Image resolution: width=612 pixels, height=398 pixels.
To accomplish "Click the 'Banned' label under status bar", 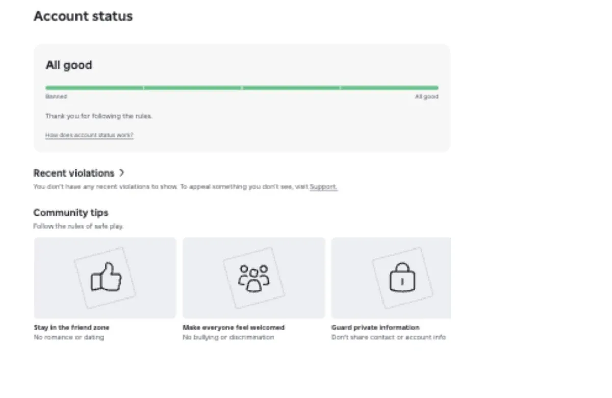I will pos(56,97).
